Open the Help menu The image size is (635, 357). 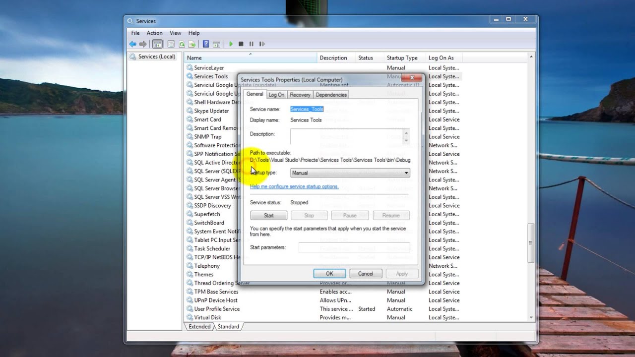click(x=194, y=33)
